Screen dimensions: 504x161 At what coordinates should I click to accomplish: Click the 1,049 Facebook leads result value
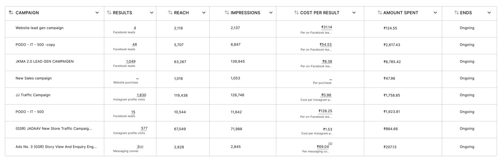[x=131, y=62]
